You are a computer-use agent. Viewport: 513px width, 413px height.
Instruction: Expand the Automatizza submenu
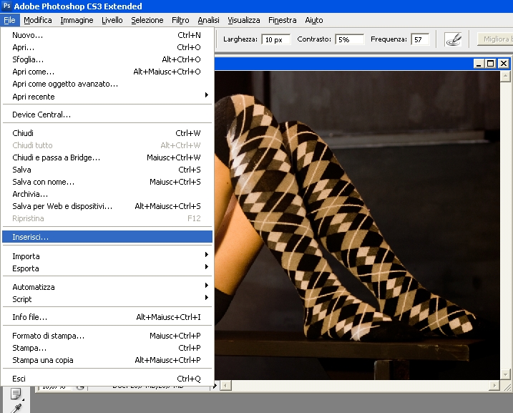pyautogui.click(x=107, y=287)
